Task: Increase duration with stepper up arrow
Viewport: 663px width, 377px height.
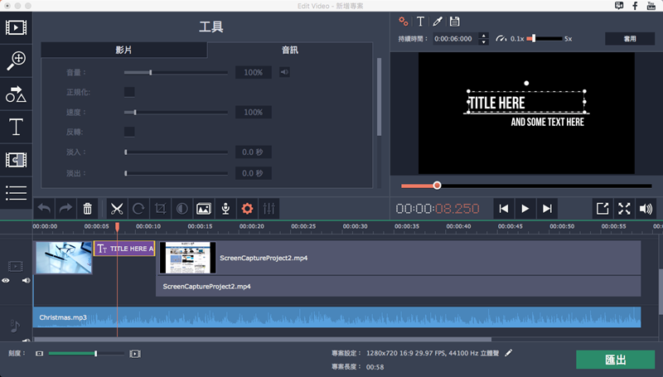Action: coord(484,35)
